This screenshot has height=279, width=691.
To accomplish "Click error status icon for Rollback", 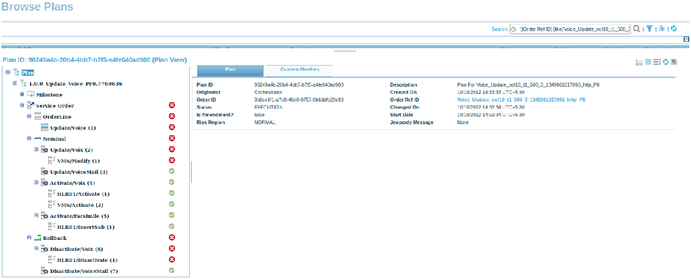I will point(172,237).
